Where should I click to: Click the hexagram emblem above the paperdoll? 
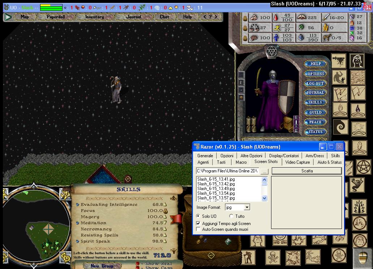tap(271, 51)
